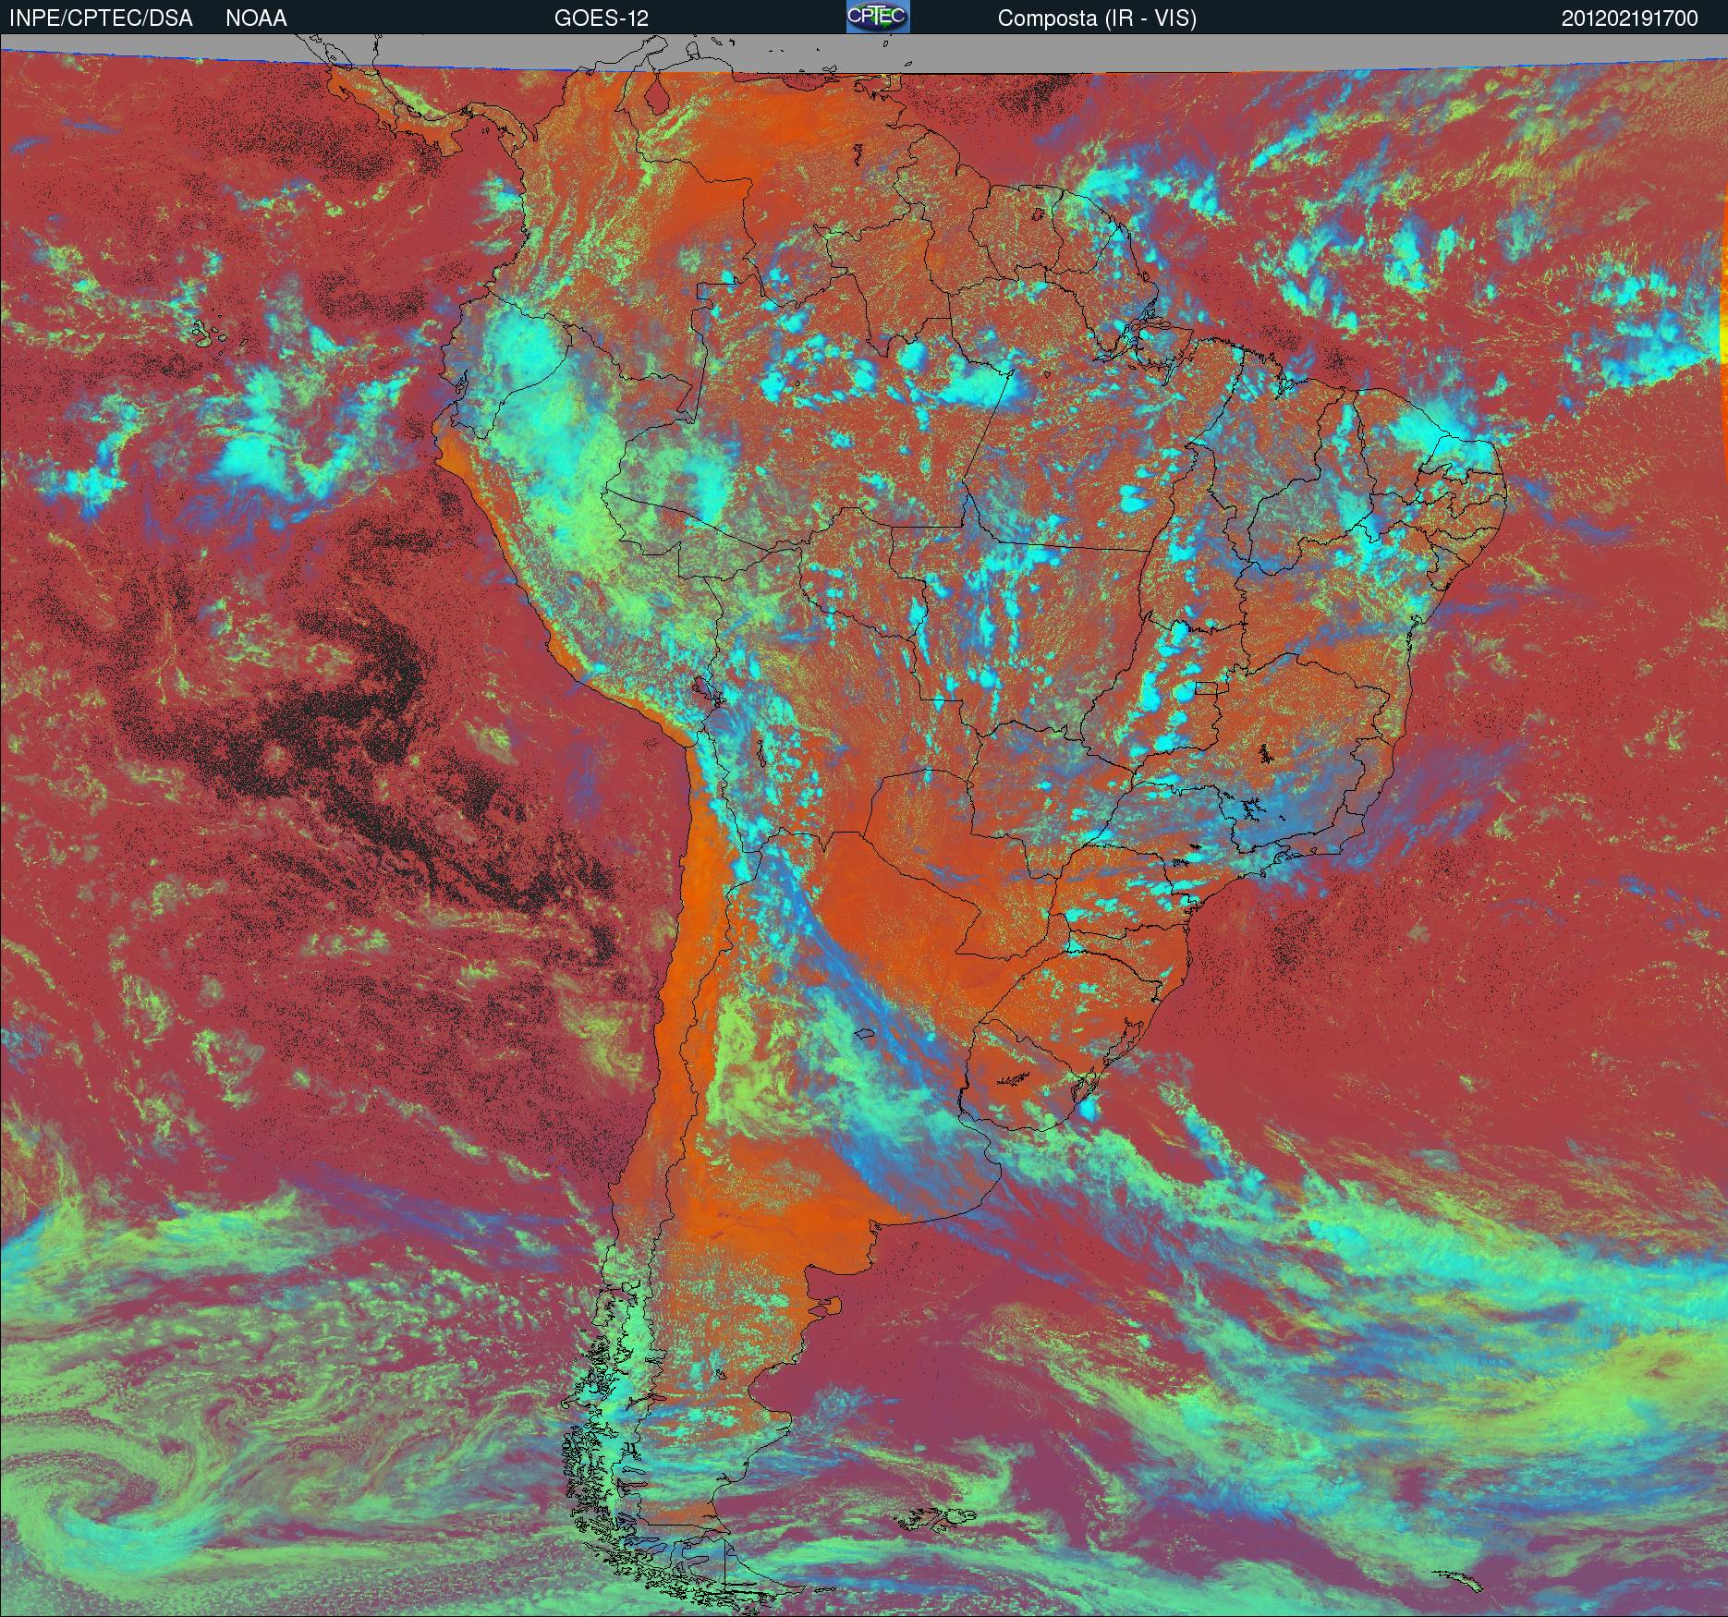Screen dimensions: 1728x1617
Task: Click the GOES-12 satellite label
Action: pos(601,18)
